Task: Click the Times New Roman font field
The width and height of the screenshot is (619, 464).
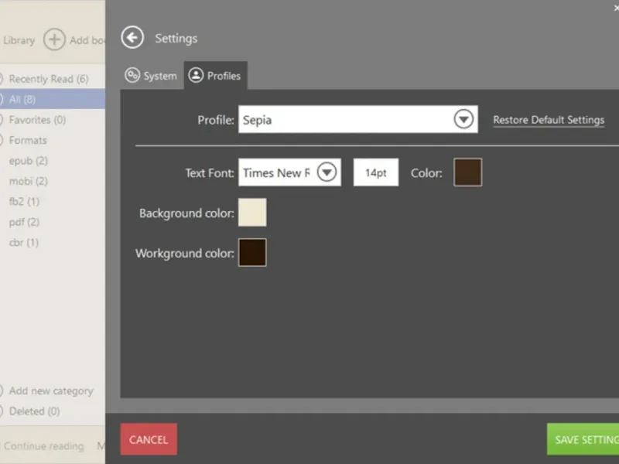Action: tap(289, 172)
